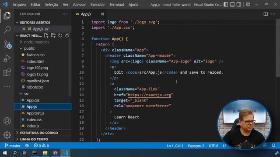Image resolution: width=280 pixels, height=157 pixels.
Task: Click the master branch indicator
Action: [x=12, y=146]
